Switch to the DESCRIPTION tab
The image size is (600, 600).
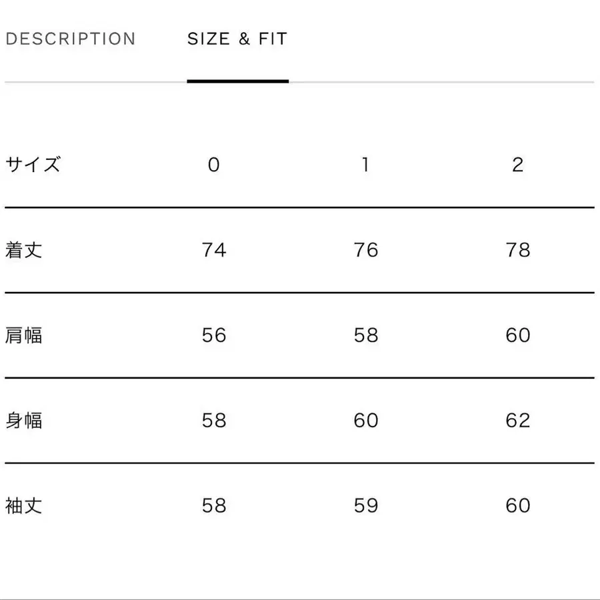tap(70, 39)
